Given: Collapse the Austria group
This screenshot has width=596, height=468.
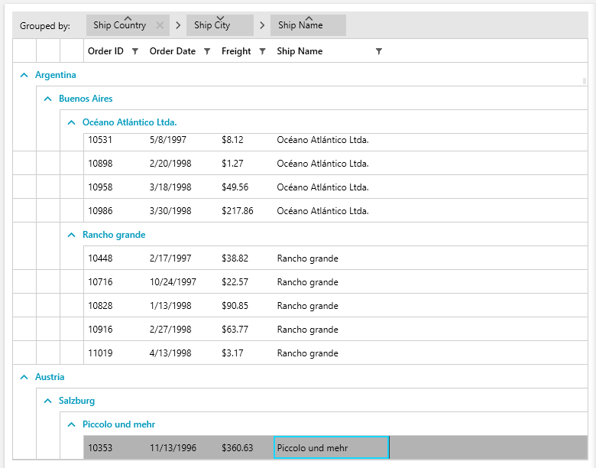Looking at the screenshot, I should pyautogui.click(x=24, y=377).
